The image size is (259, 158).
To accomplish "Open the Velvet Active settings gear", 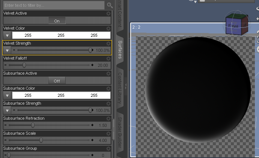I will coord(108,14).
